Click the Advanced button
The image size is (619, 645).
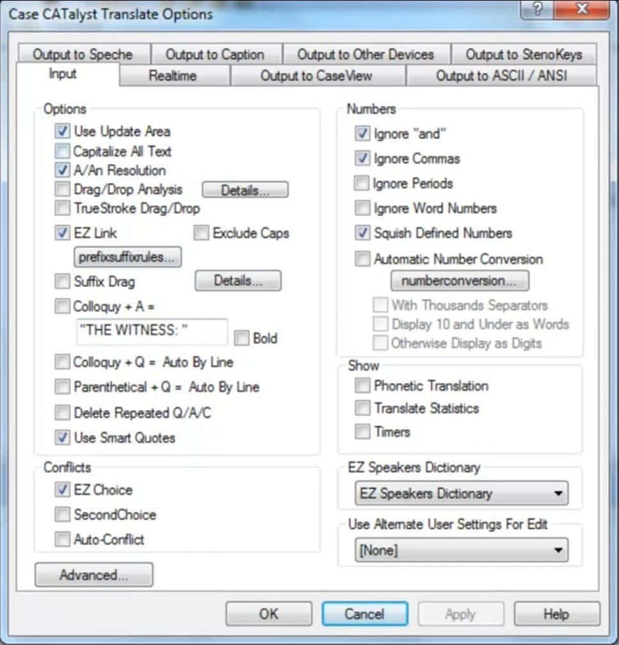click(93, 575)
